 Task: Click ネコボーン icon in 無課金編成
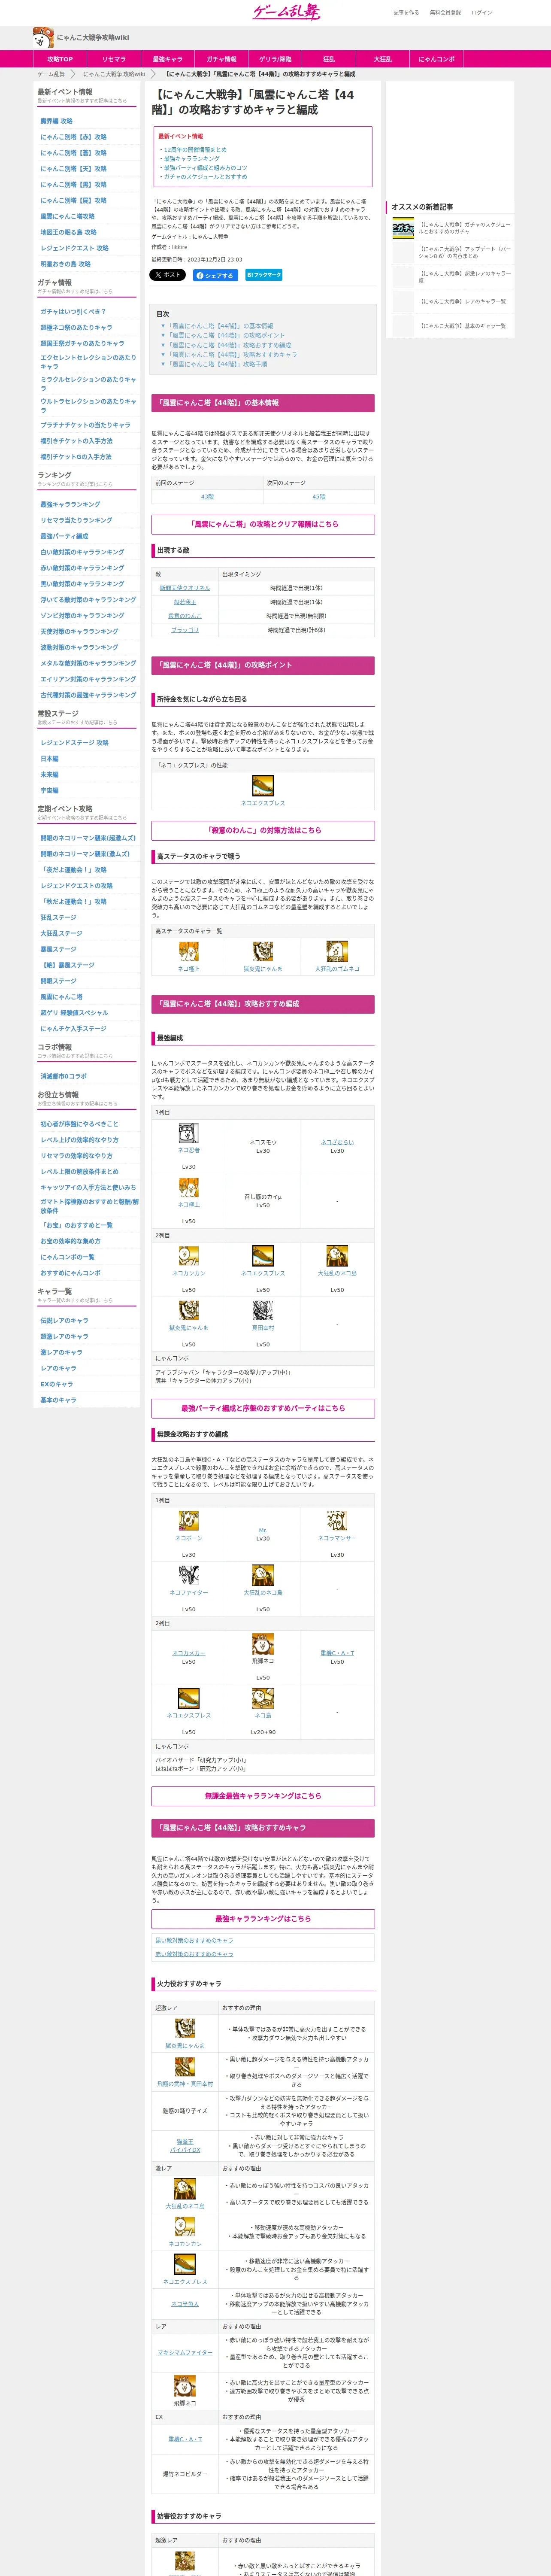tap(189, 1521)
